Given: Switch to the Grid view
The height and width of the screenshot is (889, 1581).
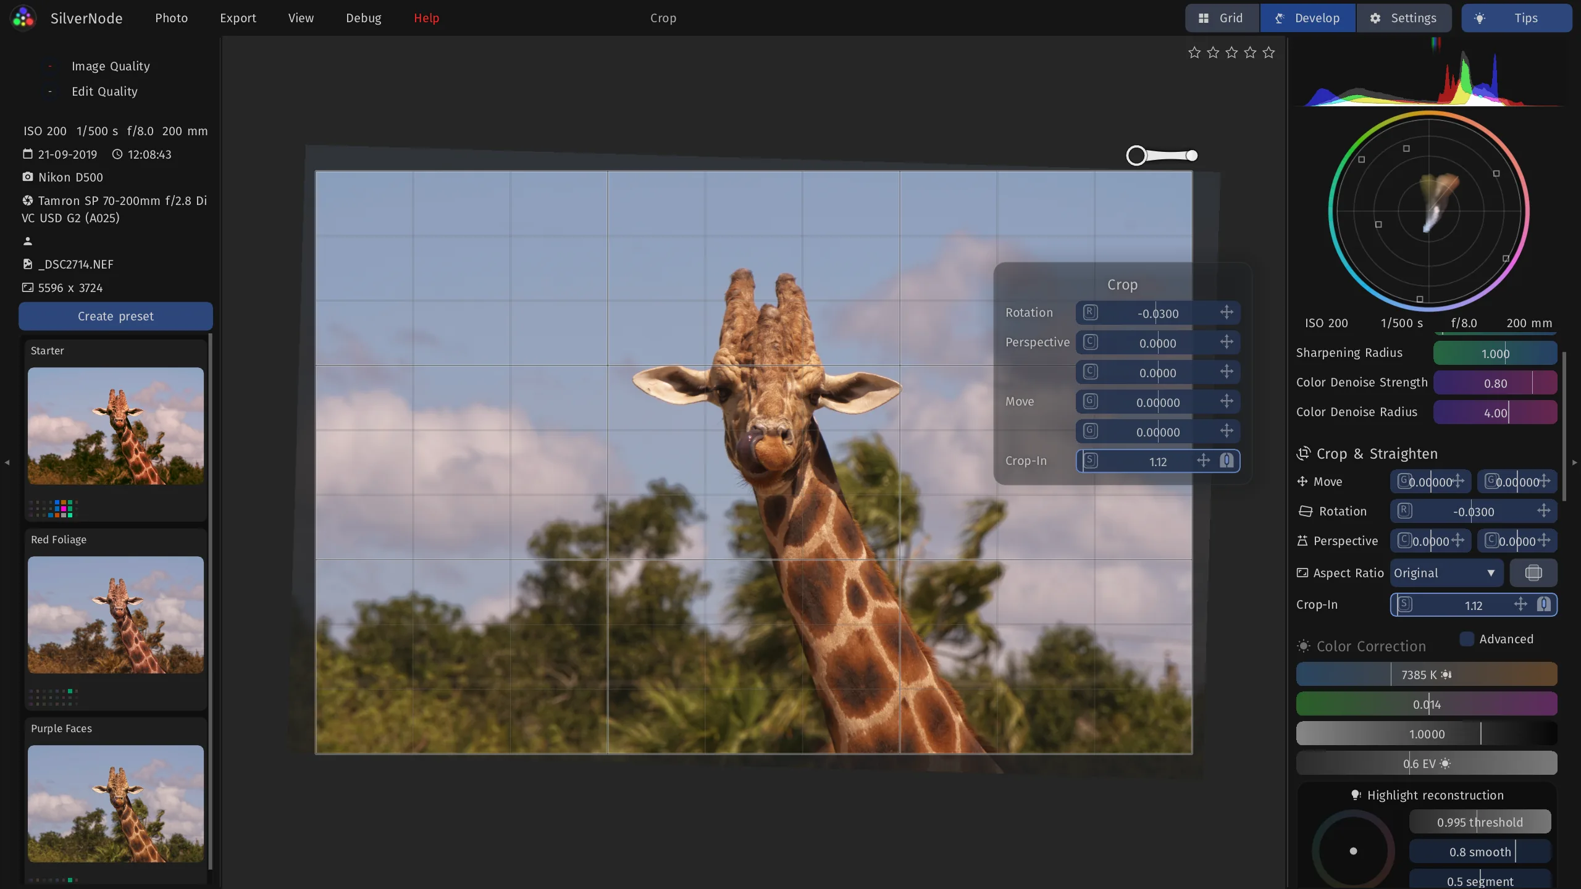Looking at the screenshot, I should [1222, 18].
